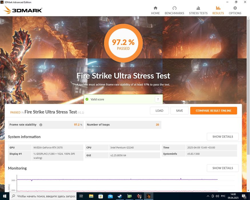Click the Time value 2025-04-09 13:49
This screenshot has width=250, height=200.
click(x=201, y=147)
